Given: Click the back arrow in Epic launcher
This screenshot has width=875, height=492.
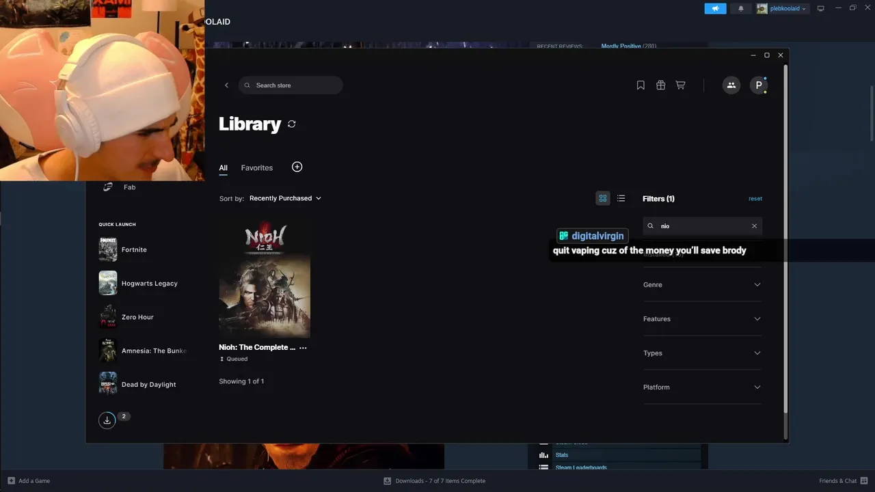Looking at the screenshot, I should (226, 85).
